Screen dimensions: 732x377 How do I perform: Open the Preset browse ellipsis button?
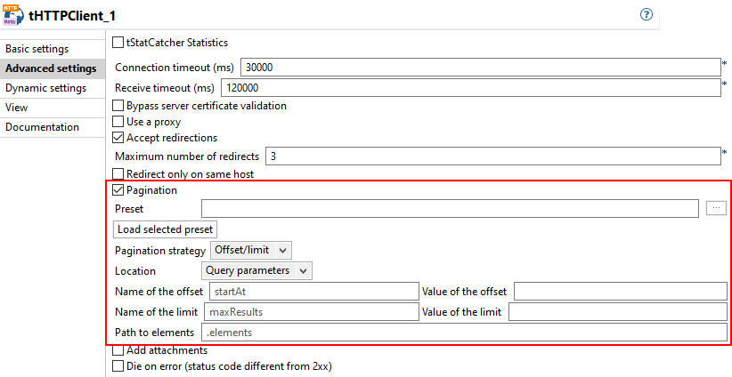pos(716,208)
